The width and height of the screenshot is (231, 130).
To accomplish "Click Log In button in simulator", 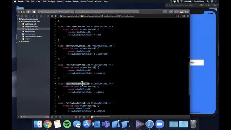I will click(x=196, y=62).
